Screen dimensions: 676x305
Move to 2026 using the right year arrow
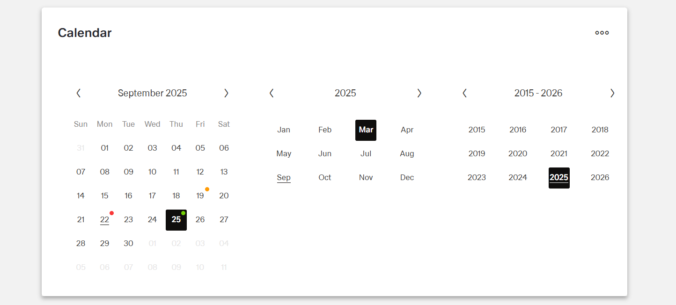coord(419,93)
